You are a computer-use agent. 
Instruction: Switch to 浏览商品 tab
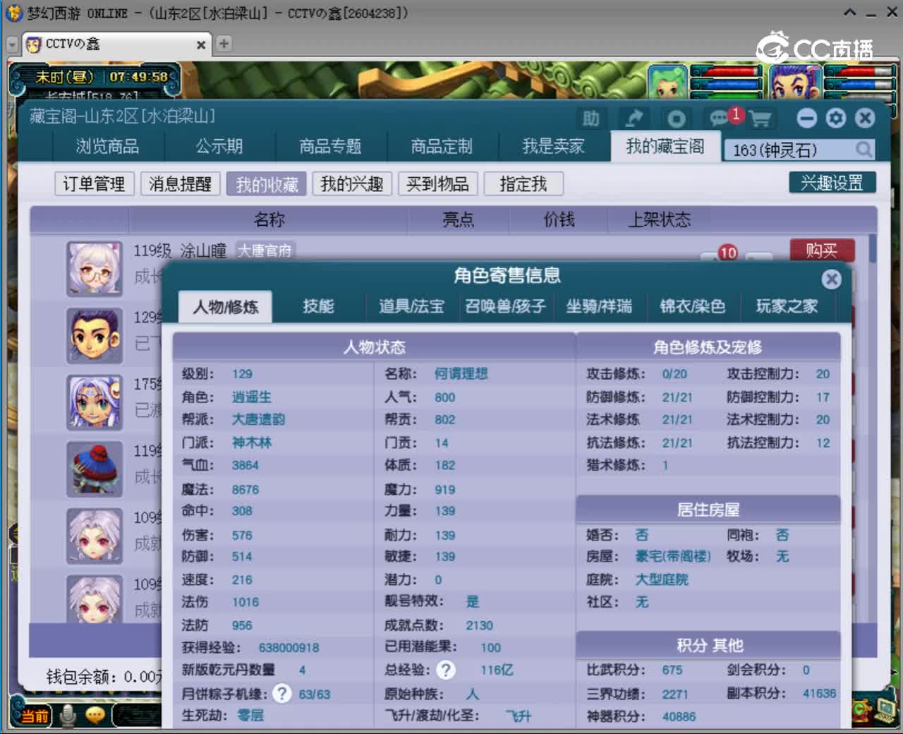pyautogui.click(x=108, y=147)
